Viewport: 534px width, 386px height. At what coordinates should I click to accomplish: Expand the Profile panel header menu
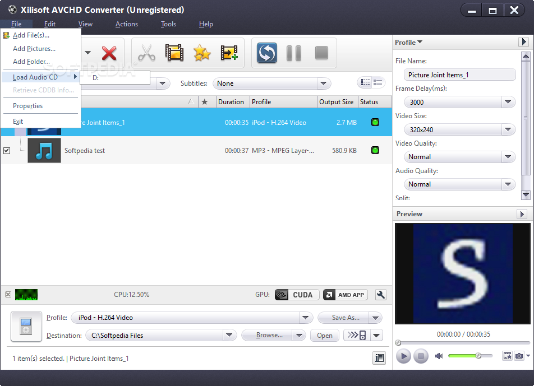[409, 42]
